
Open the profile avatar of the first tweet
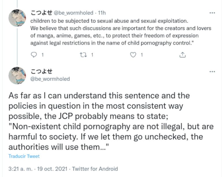[x=17, y=18]
